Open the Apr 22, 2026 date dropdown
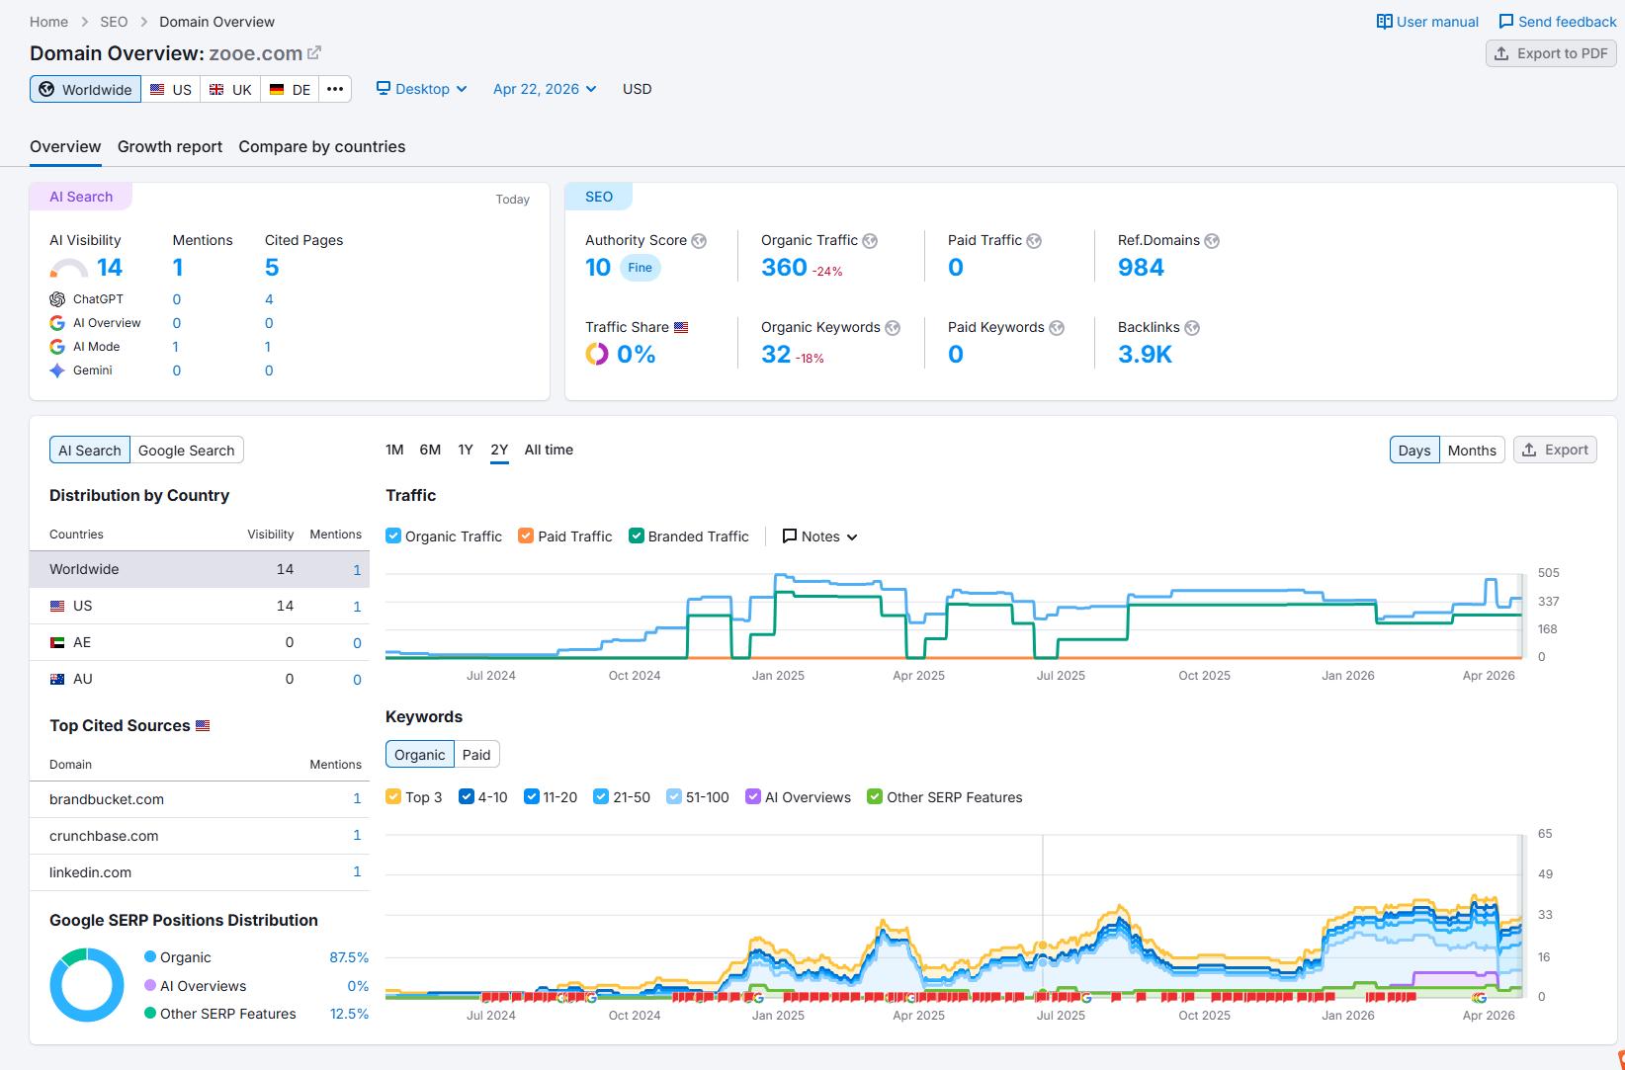This screenshot has width=1625, height=1070. click(x=545, y=89)
